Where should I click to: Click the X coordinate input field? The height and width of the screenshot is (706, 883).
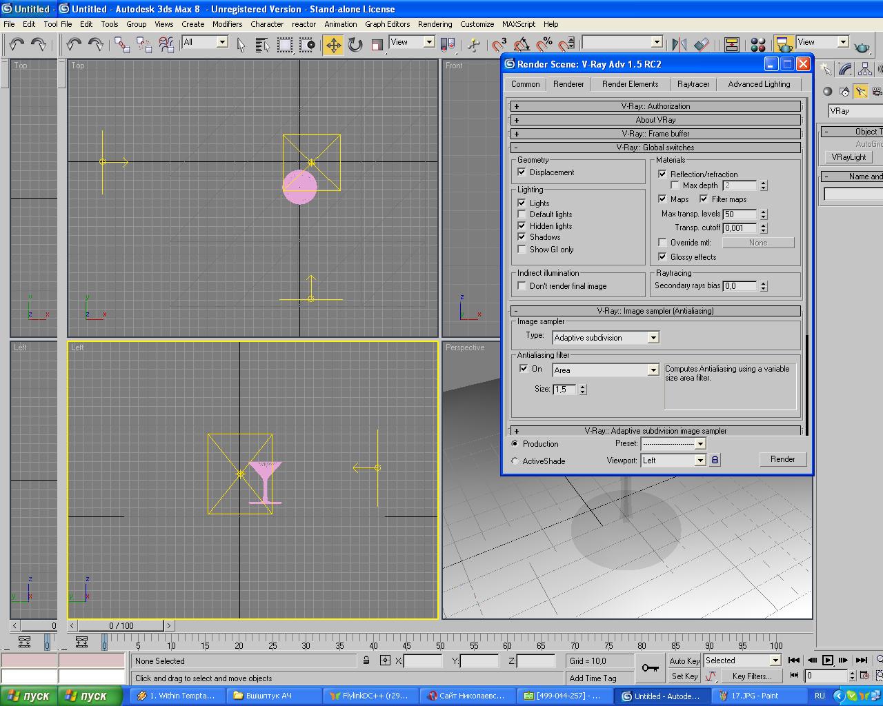pos(423,661)
